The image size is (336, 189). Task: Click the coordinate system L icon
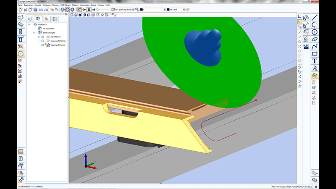coord(299,17)
